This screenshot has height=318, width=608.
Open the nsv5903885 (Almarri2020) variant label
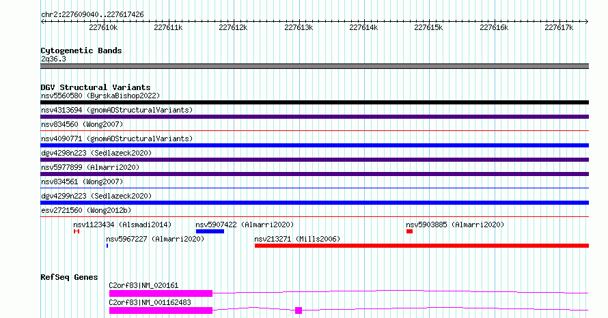pyautogui.click(x=455, y=225)
